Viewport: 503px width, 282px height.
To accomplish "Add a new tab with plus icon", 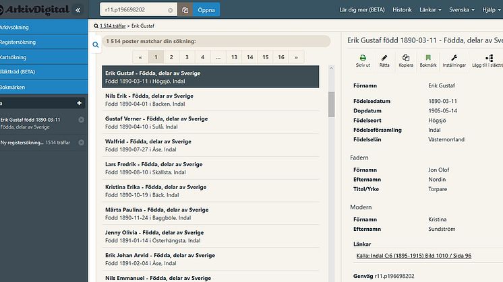I will coord(80,103).
